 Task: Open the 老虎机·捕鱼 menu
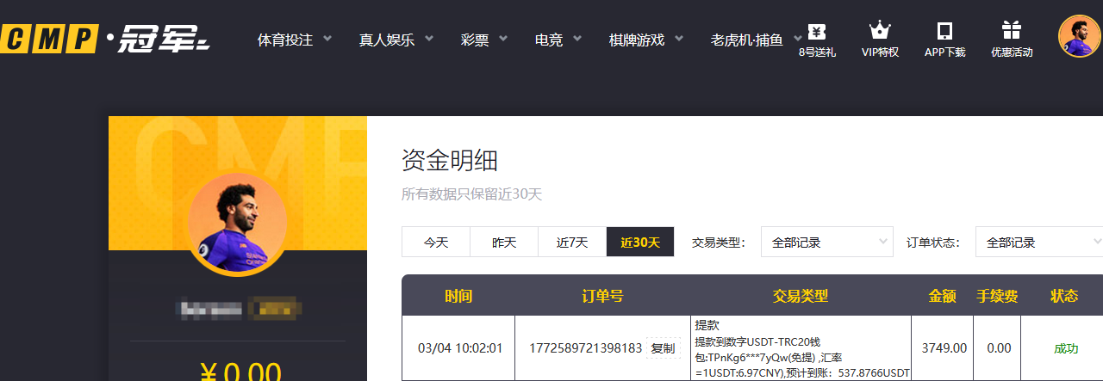[x=755, y=40]
